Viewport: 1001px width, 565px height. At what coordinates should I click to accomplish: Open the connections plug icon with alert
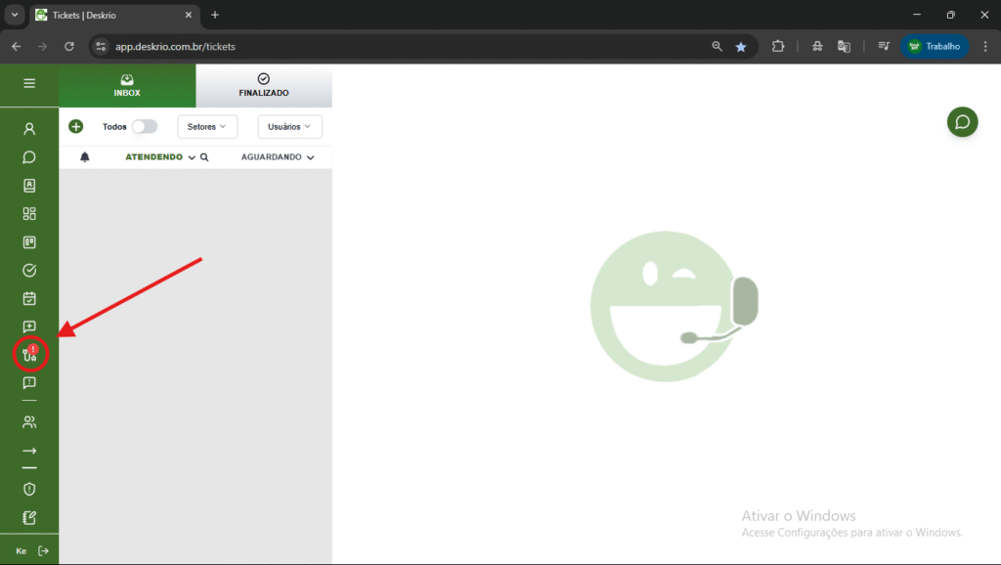point(30,354)
